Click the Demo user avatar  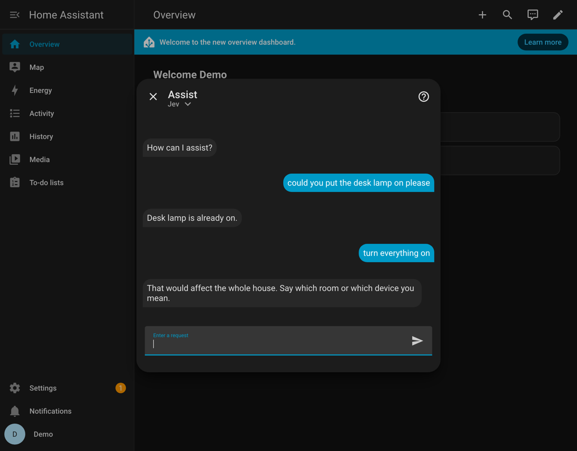pos(15,434)
